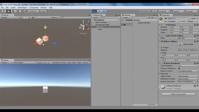This screenshot has width=199, height=112.
Task: Toggle Stats in Game view
Action: 79,63
